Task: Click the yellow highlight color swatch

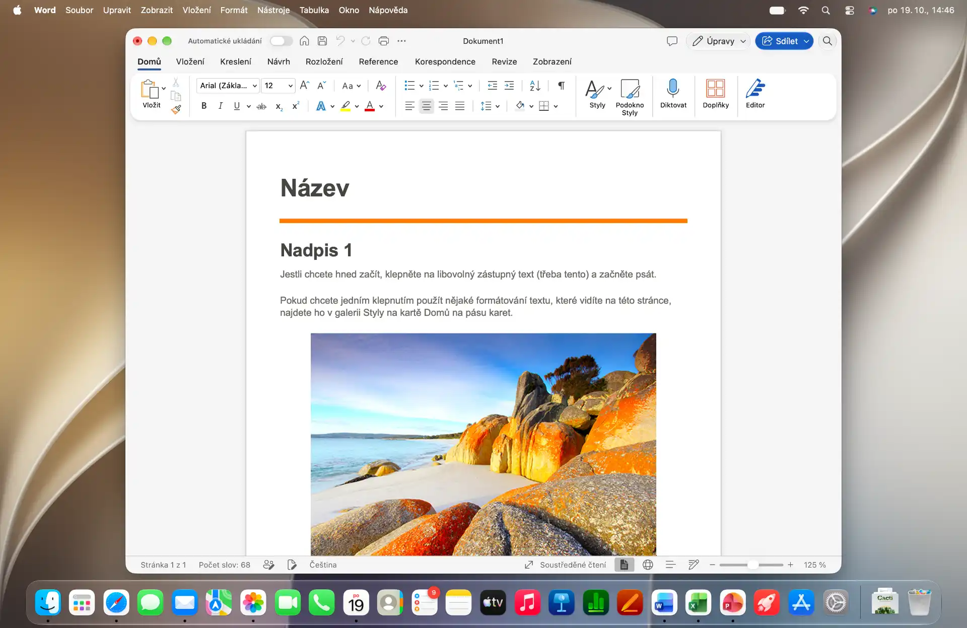Action: click(x=346, y=106)
